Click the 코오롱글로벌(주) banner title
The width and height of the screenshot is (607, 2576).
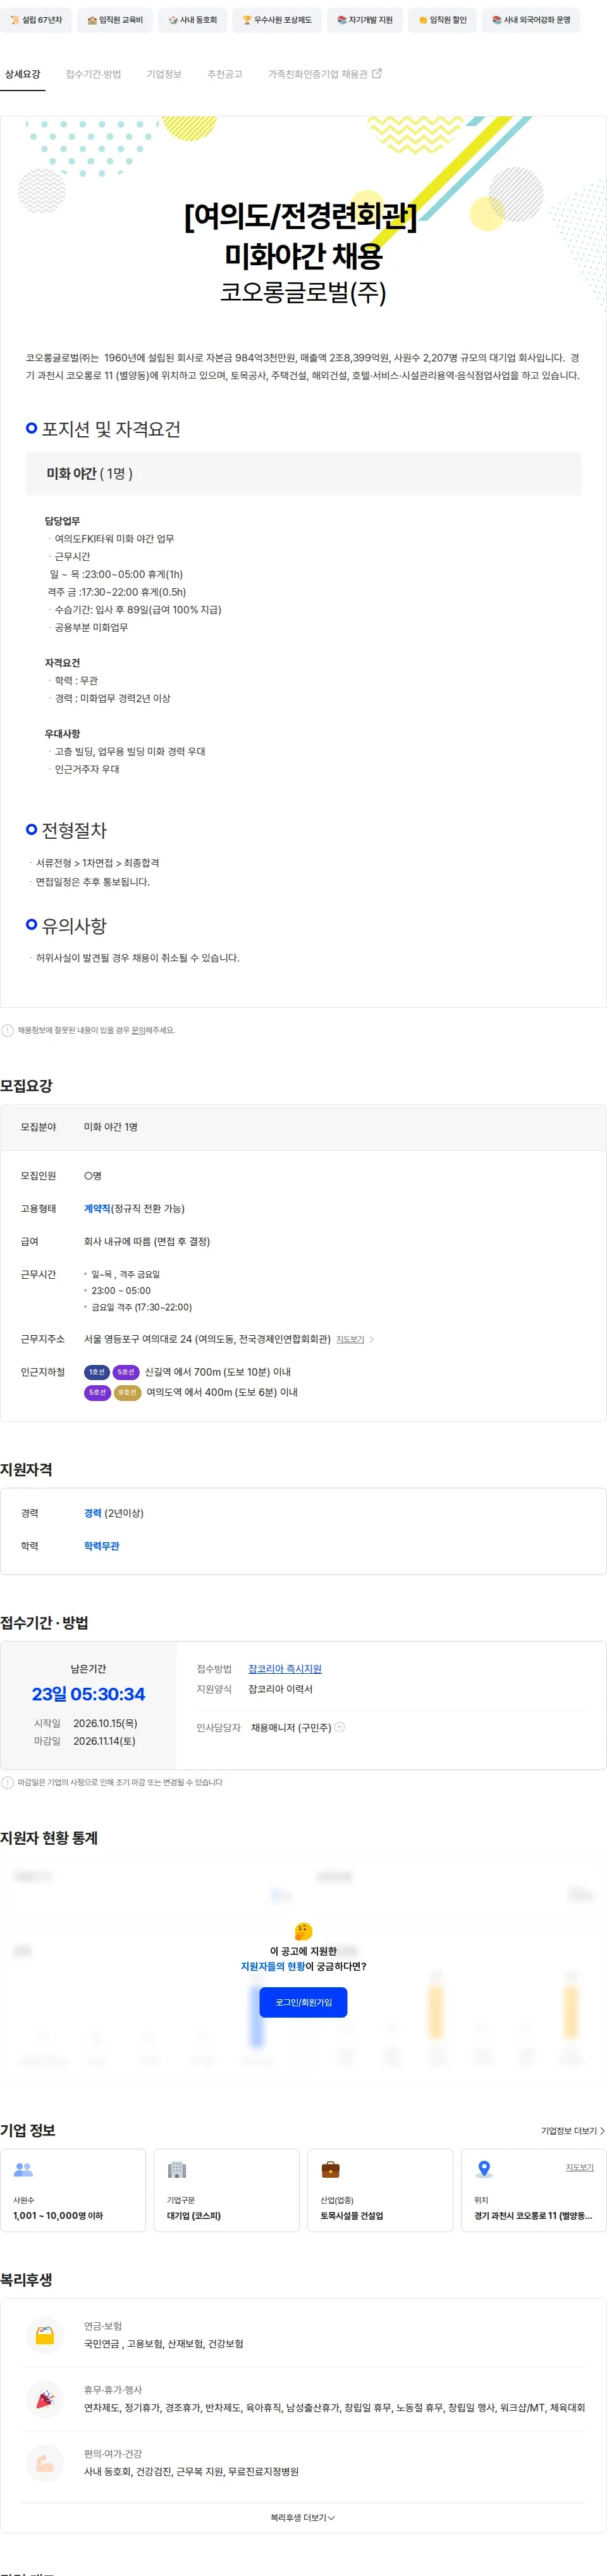[x=303, y=292]
